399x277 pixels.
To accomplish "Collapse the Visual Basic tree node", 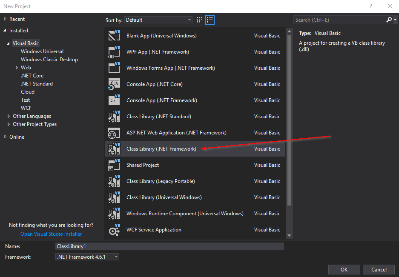I will [x=8, y=43].
